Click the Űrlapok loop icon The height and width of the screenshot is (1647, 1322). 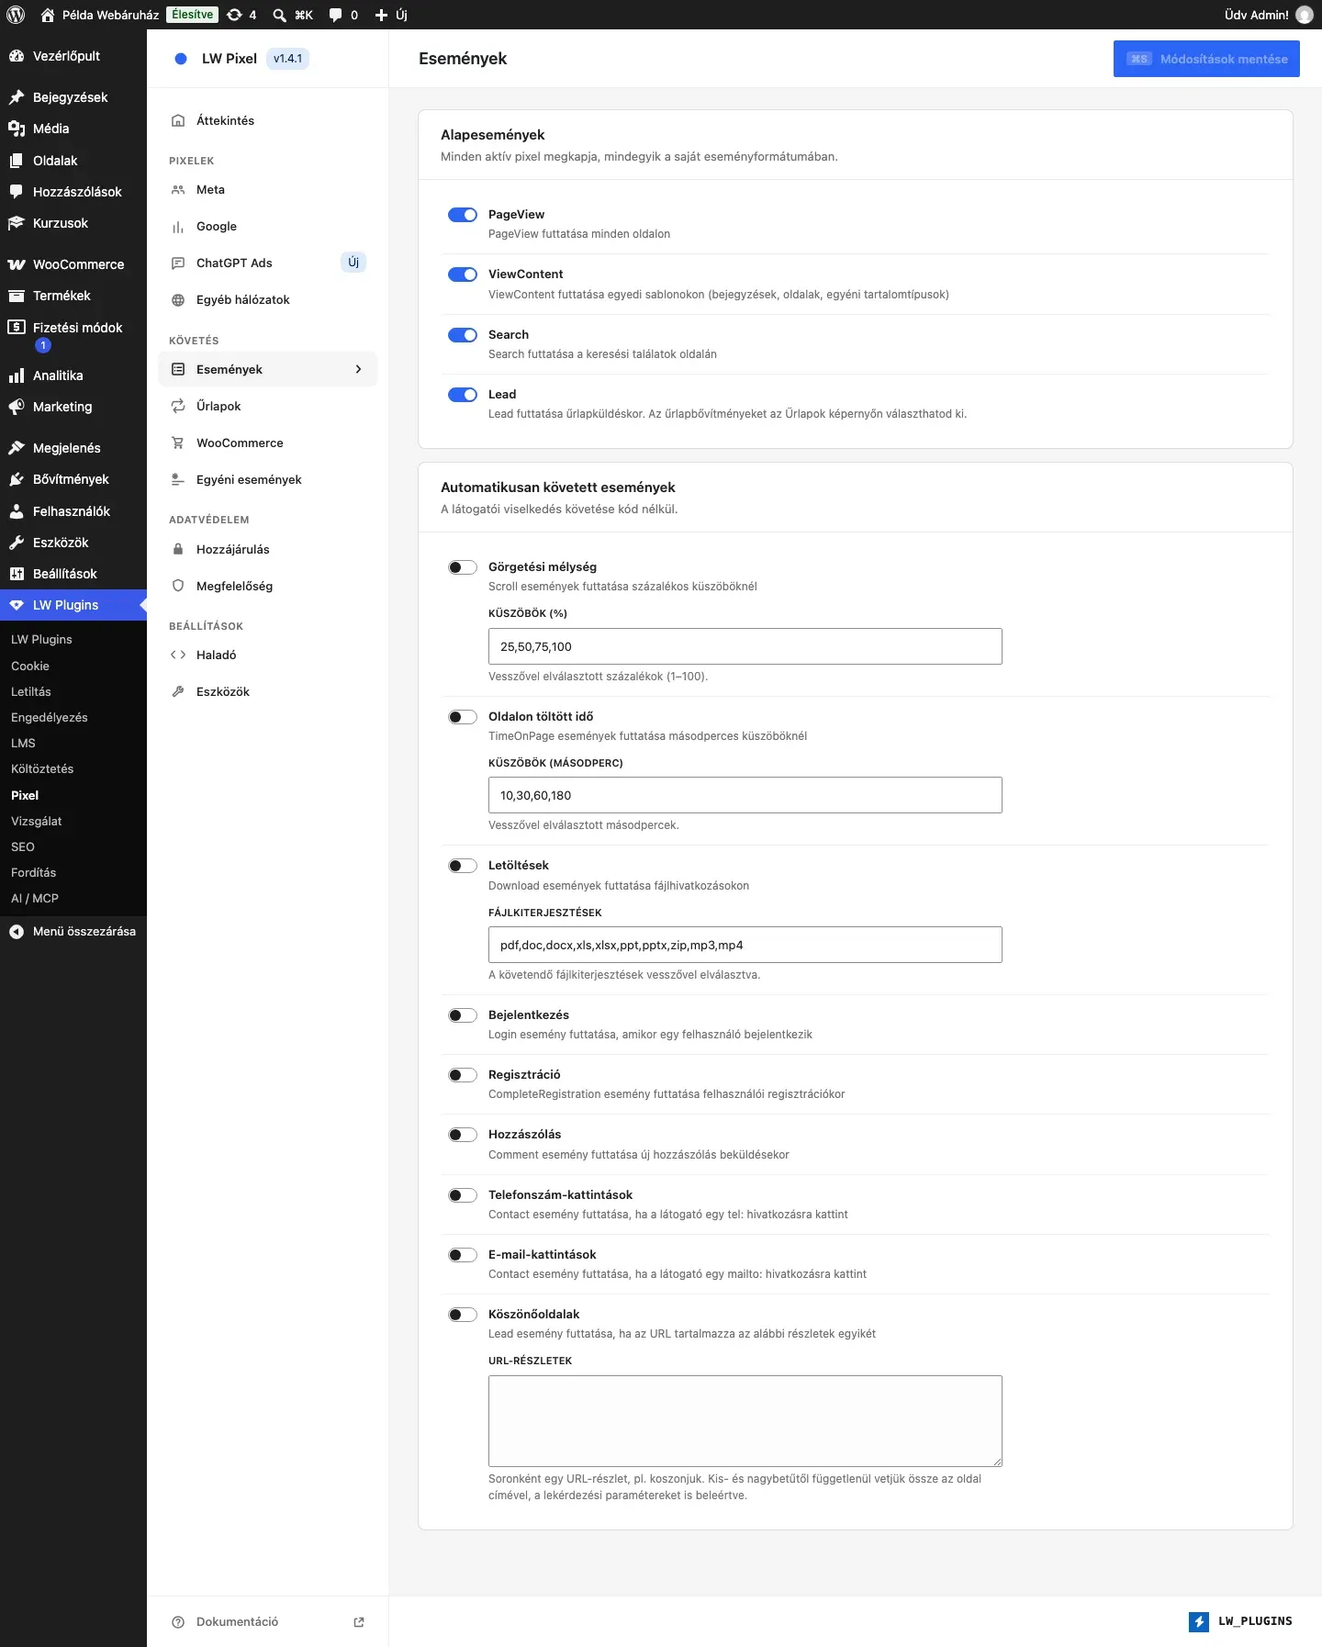(x=178, y=406)
